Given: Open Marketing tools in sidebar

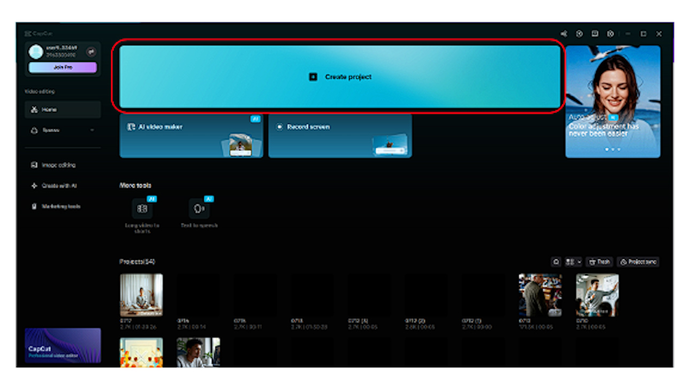Looking at the screenshot, I should 60,206.
